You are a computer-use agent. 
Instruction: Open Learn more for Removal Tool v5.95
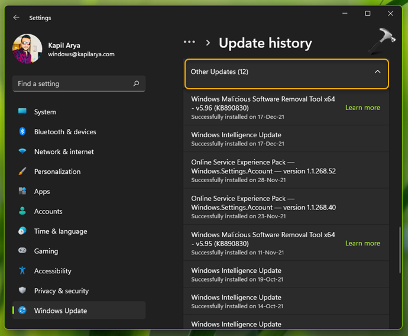pyautogui.click(x=362, y=243)
